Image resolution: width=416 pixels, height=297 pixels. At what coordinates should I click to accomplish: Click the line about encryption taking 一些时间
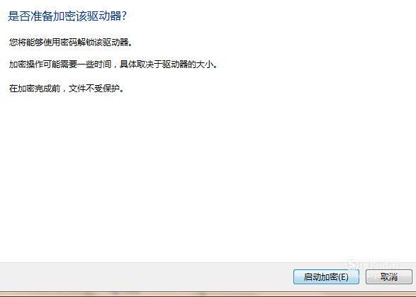[x=113, y=65]
